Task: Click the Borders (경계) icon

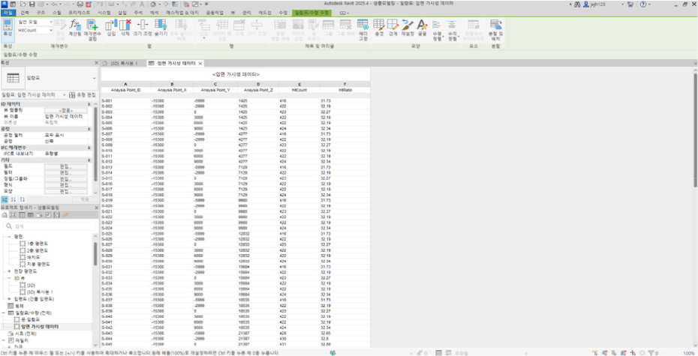Action: (x=393, y=28)
